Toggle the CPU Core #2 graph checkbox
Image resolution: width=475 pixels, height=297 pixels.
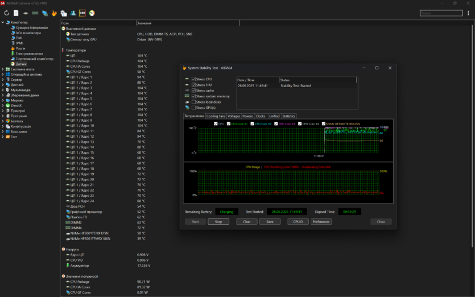[253, 123]
